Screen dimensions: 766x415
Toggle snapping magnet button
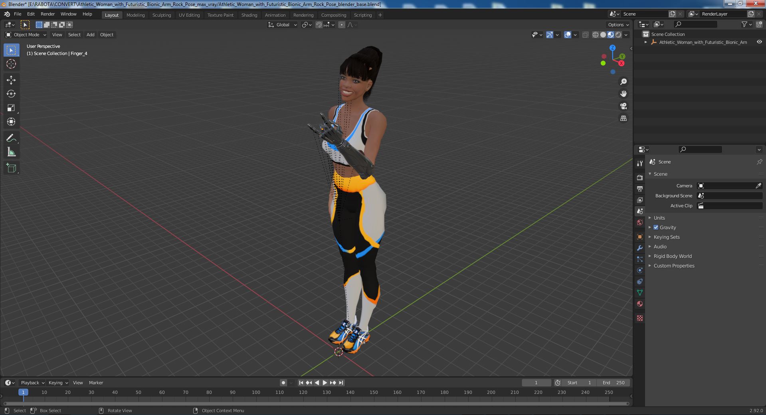(x=319, y=25)
